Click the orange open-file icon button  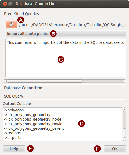point(11,24)
